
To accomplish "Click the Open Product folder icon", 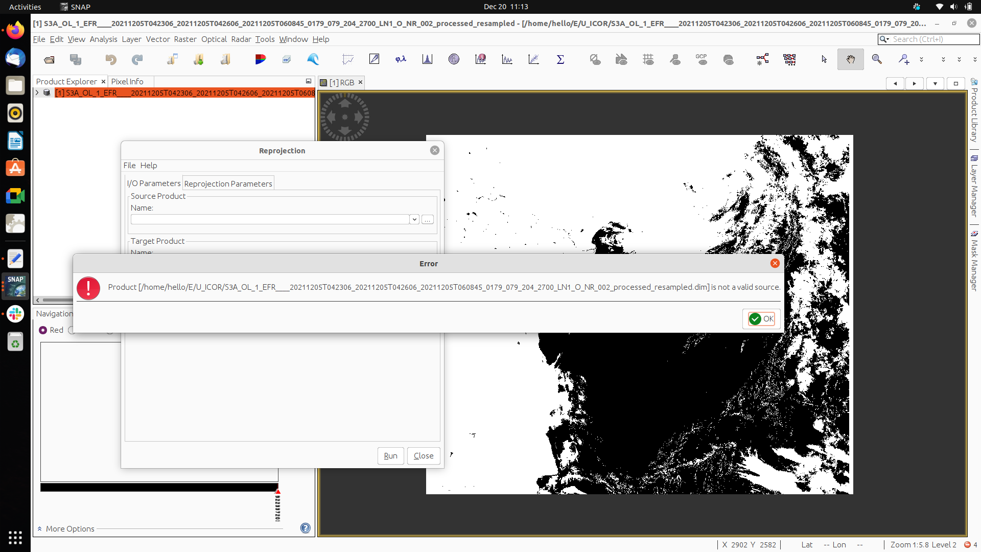I will tap(49, 60).
